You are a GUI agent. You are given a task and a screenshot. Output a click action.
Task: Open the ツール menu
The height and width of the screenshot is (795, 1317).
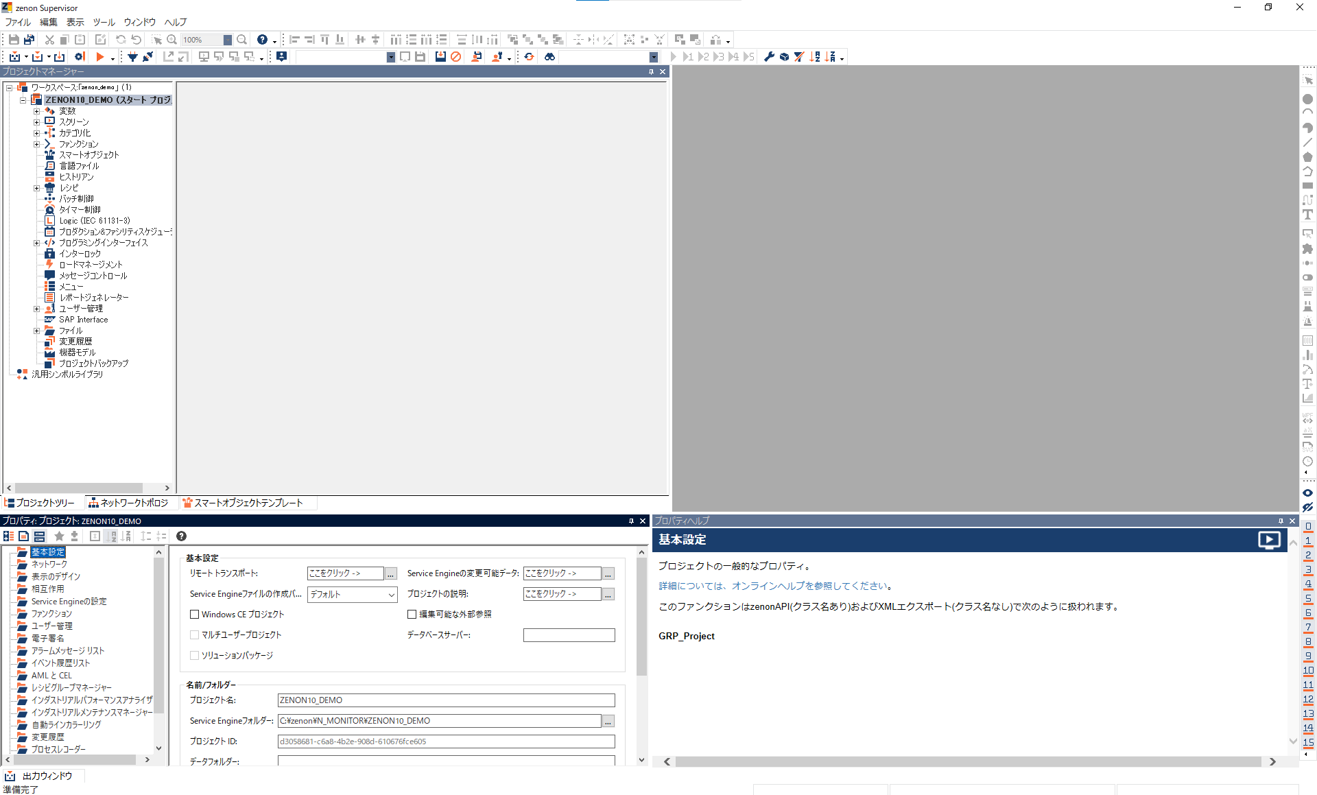tap(104, 22)
